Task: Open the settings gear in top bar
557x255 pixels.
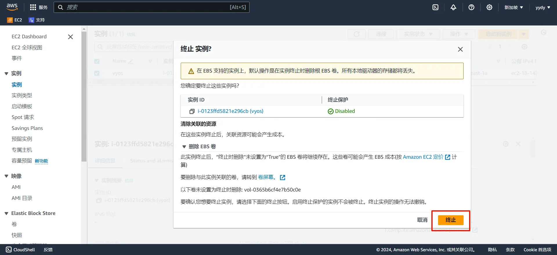Action: pos(489,7)
